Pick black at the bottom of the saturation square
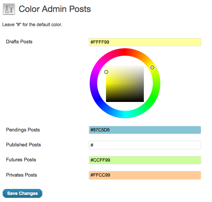The height and width of the screenshot is (202, 212). click(x=125, y=100)
